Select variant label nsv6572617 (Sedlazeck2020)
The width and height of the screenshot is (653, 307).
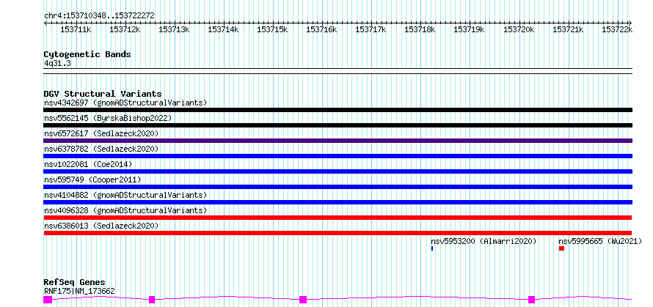click(101, 133)
